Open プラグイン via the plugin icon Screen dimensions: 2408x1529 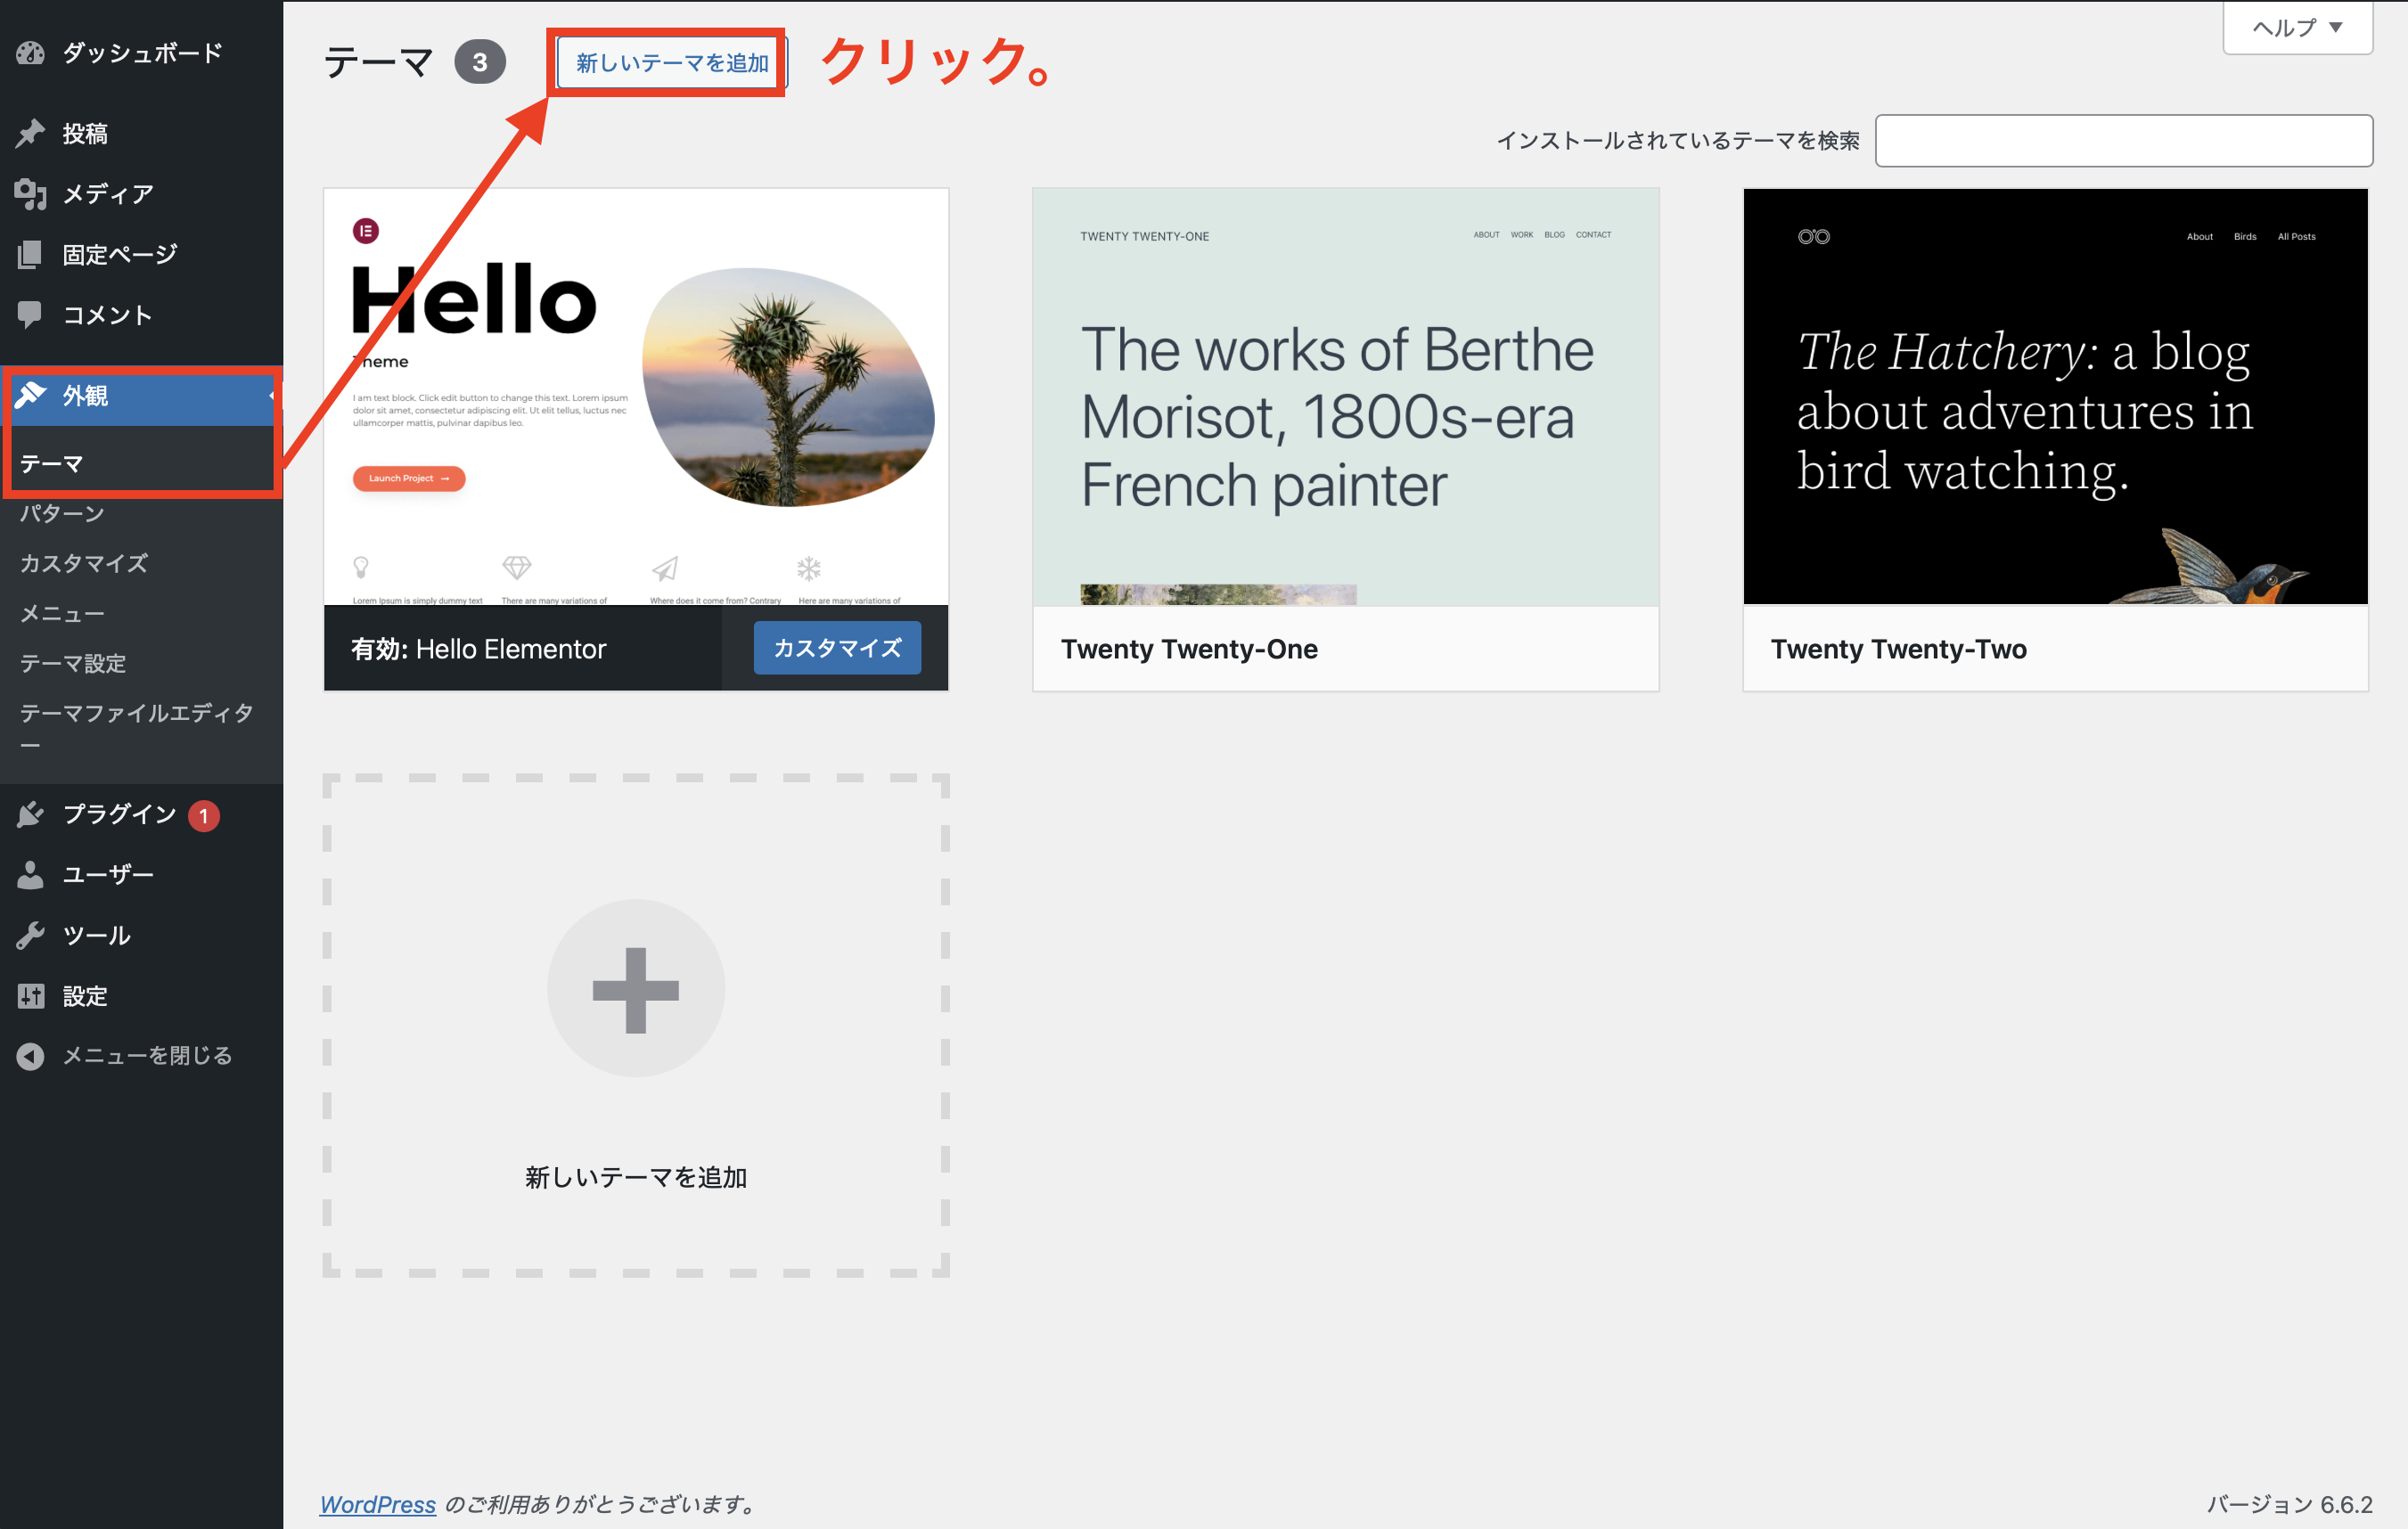pyautogui.click(x=31, y=814)
